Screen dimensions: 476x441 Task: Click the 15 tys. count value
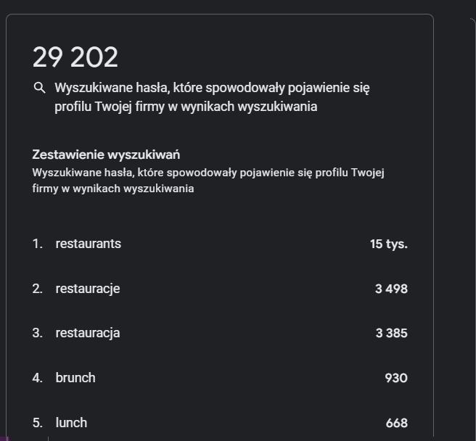pos(388,244)
